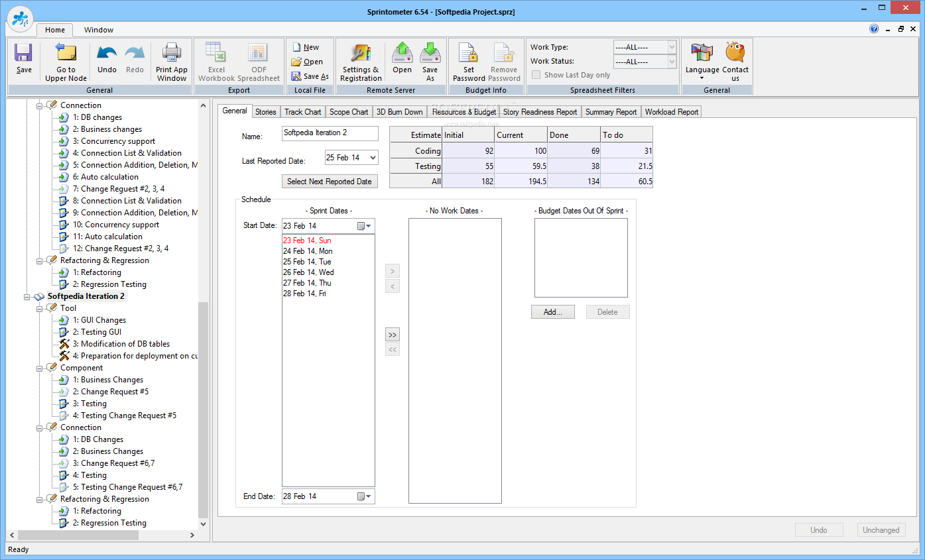This screenshot has width=925, height=560.
Task: Open the Window ribbon tab
Action: pyautogui.click(x=99, y=30)
